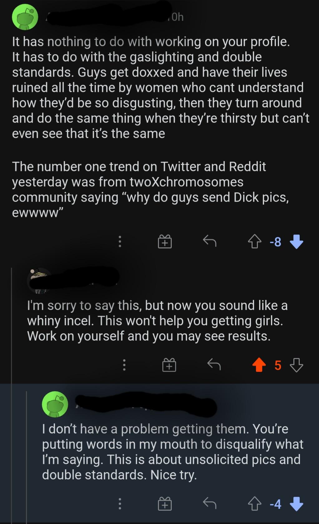The image size is (319, 524).
Task: Open profile via top green Snoo avatar
Action: (25, 17)
